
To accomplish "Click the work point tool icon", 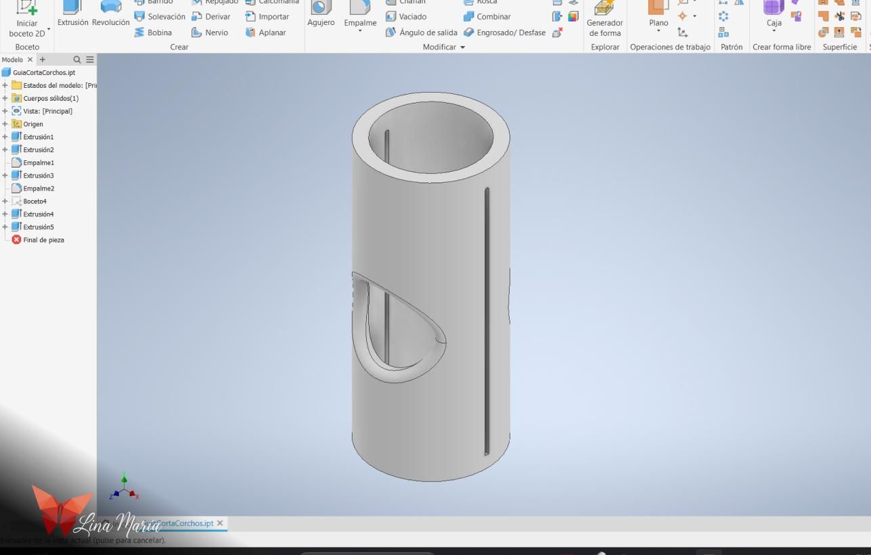I will pos(682,16).
